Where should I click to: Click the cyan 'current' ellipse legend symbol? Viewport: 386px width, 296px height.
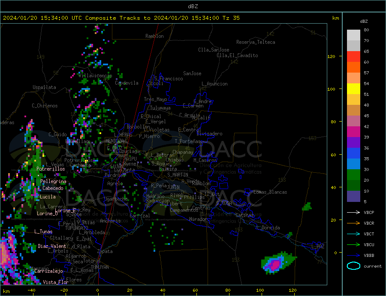(353, 266)
